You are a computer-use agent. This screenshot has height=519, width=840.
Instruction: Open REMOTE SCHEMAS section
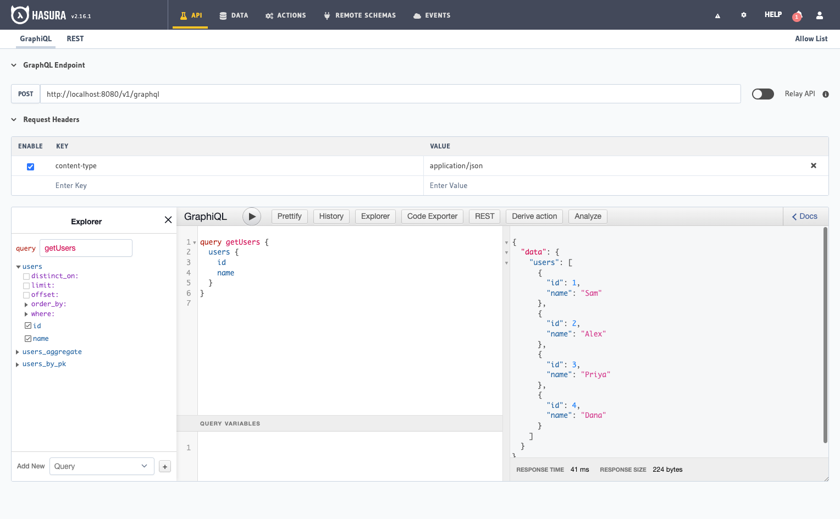point(360,15)
